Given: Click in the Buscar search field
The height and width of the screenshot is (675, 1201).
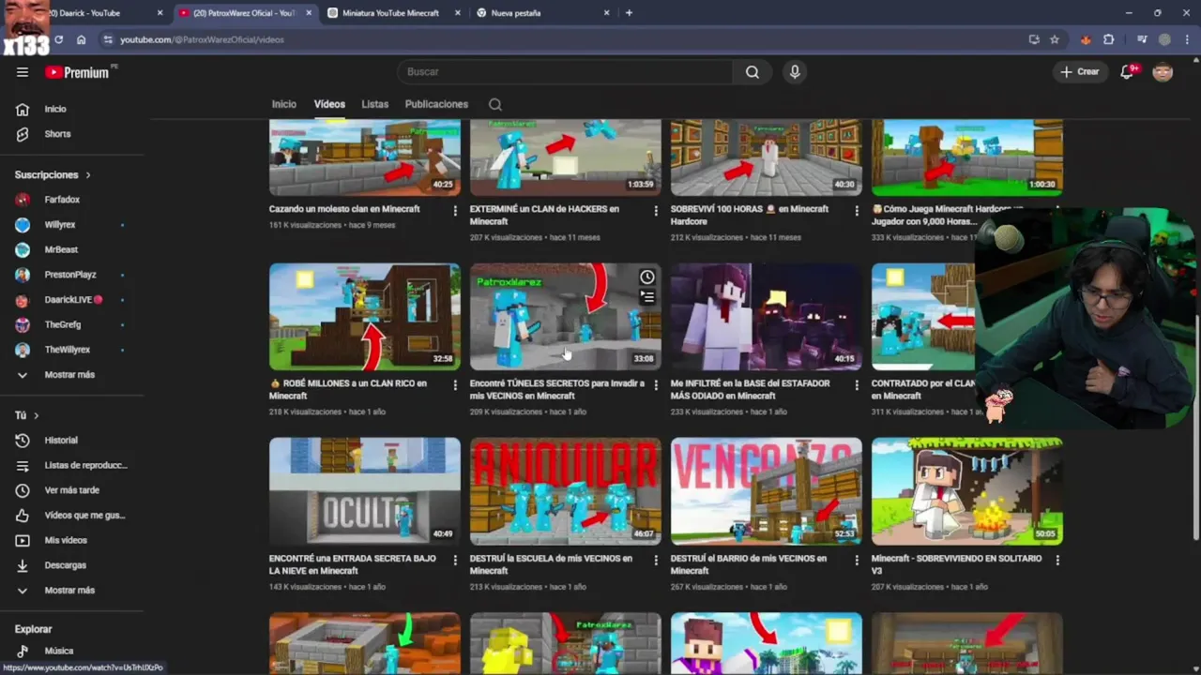Looking at the screenshot, I should [565, 72].
